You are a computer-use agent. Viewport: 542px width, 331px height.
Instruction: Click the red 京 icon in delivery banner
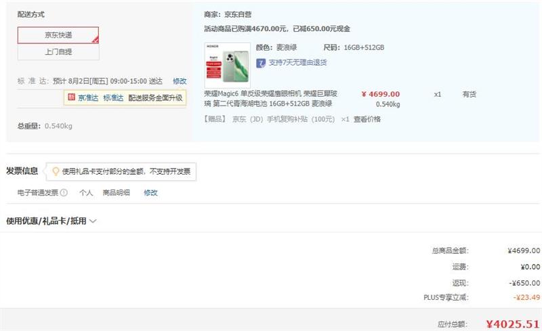(x=72, y=97)
